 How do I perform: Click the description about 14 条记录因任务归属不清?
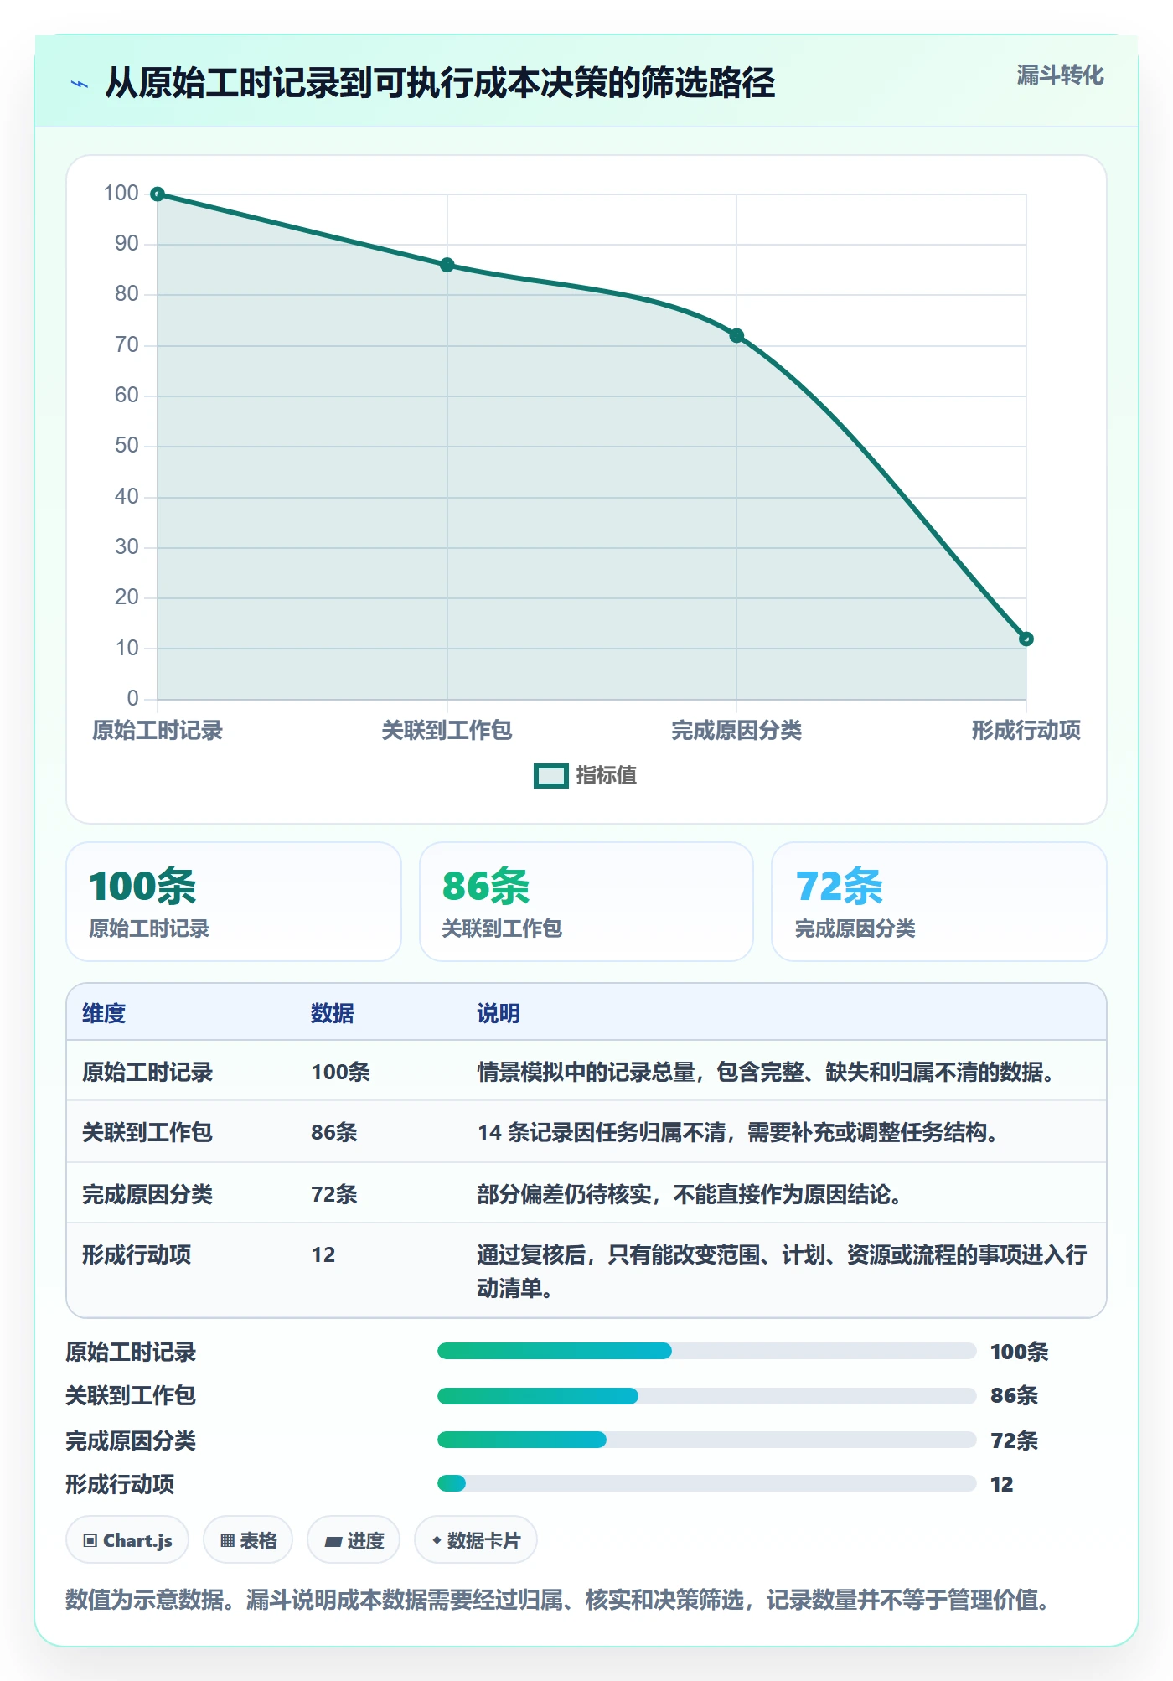point(739,1133)
